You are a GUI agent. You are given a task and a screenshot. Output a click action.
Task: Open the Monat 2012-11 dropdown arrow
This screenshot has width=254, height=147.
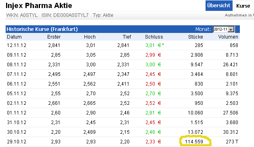(x=231, y=29)
